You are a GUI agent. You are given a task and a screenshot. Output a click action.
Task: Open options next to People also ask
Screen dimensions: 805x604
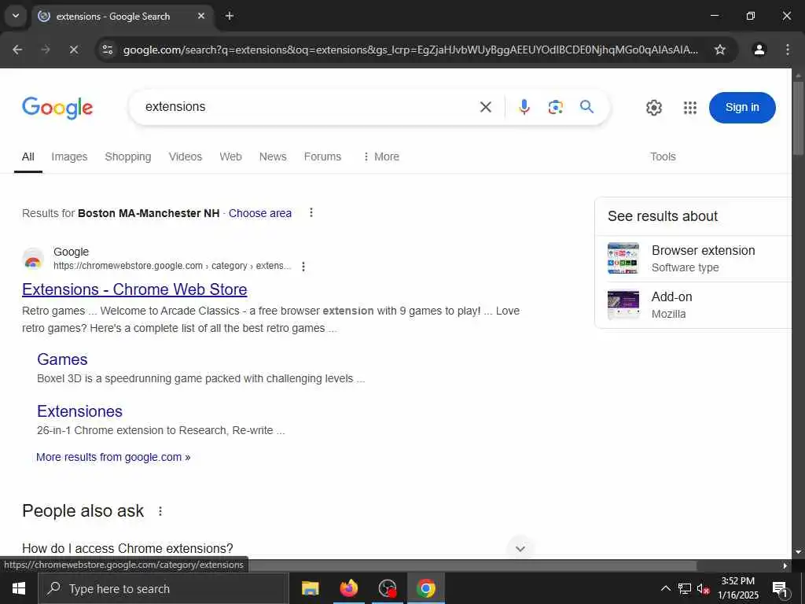tap(160, 511)
